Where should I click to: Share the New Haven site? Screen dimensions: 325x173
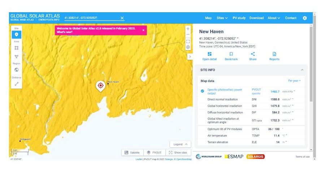[253, 56]
